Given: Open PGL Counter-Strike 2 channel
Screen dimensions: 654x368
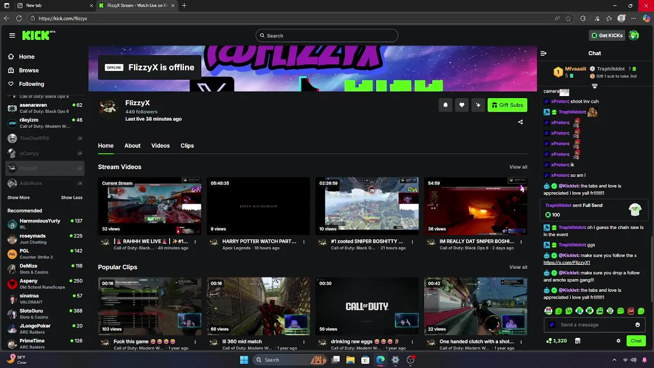Looking at the screenshot, I should (44, 254).
